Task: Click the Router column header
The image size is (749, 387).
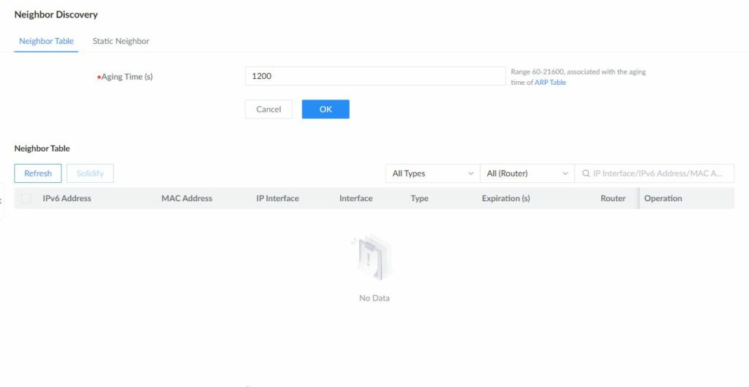Action: 613,198
